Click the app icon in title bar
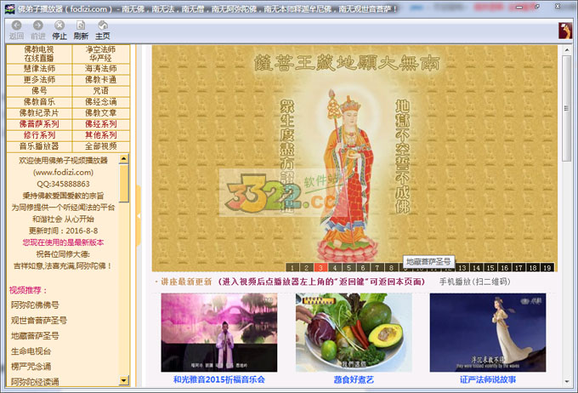This screenshot has height=393, width=578. [9, 8]
